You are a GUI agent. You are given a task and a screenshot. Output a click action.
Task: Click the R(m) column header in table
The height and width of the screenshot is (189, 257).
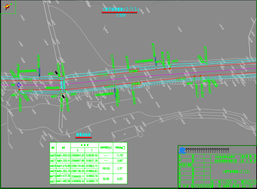pos(106,147)
